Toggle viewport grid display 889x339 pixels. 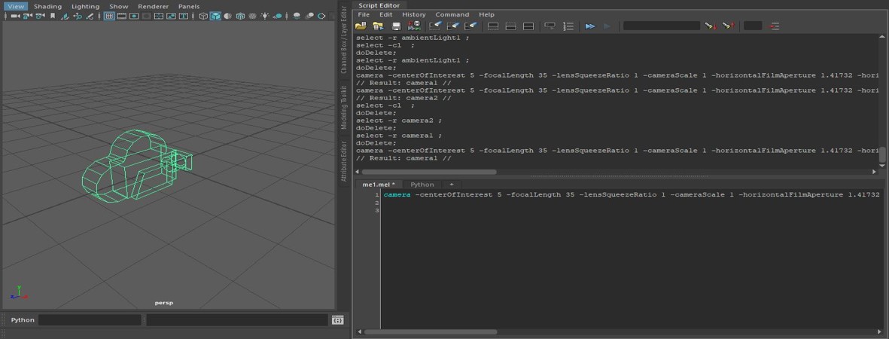point(109,16)
